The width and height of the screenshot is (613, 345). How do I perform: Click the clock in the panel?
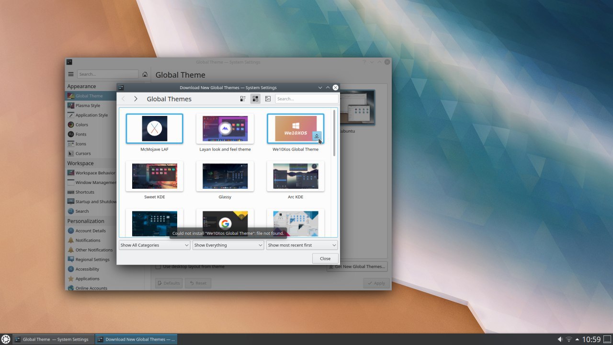click(591, 339)
